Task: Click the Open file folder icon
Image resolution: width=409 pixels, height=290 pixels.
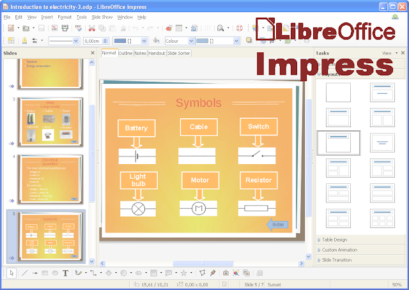Action: point(26,28)
